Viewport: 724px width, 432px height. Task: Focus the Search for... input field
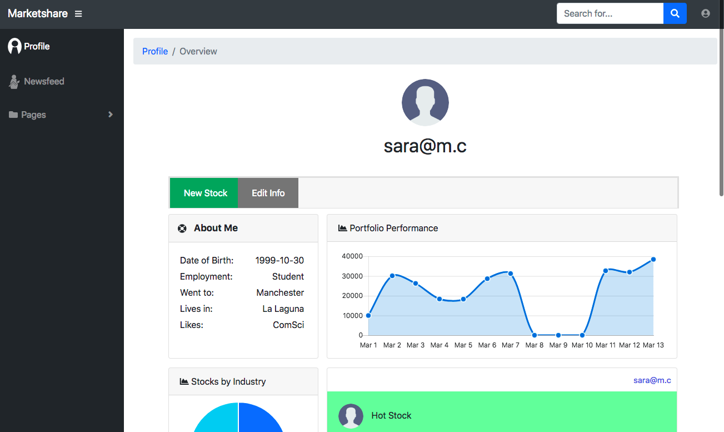click(x=610, y=13)
